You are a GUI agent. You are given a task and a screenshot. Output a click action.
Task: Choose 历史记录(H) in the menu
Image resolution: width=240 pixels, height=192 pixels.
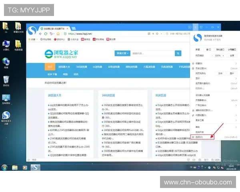coord(214,68)
